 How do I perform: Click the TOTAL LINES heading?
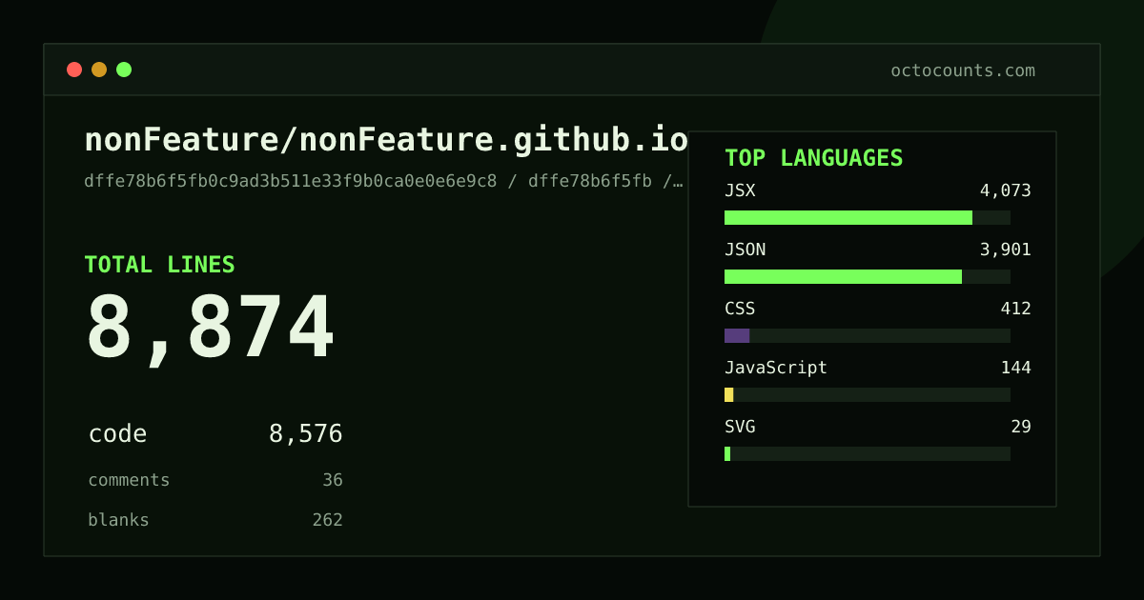159,265
